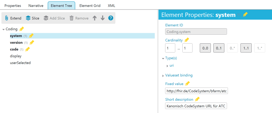The height and width of the screenshot is (113, 272).
Task: Click the Valueset binding label
Action: (x=179, y=75)
